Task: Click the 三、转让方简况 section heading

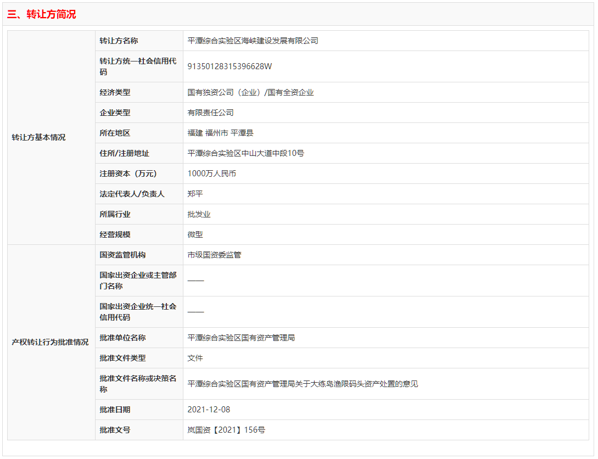Action: [x=42, y=15]
